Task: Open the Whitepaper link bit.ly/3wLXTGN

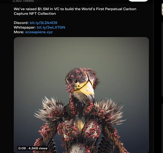Action: click(x=51, y=27)
